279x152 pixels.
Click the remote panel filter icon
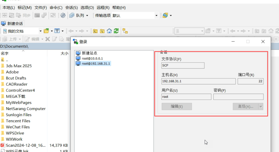(219, 31)
